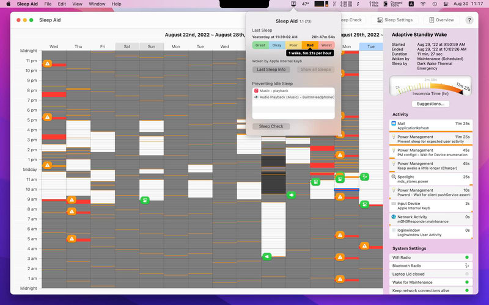Screen dimensions: 489x305
Task: Open the View menu
Action: [77, 4]
